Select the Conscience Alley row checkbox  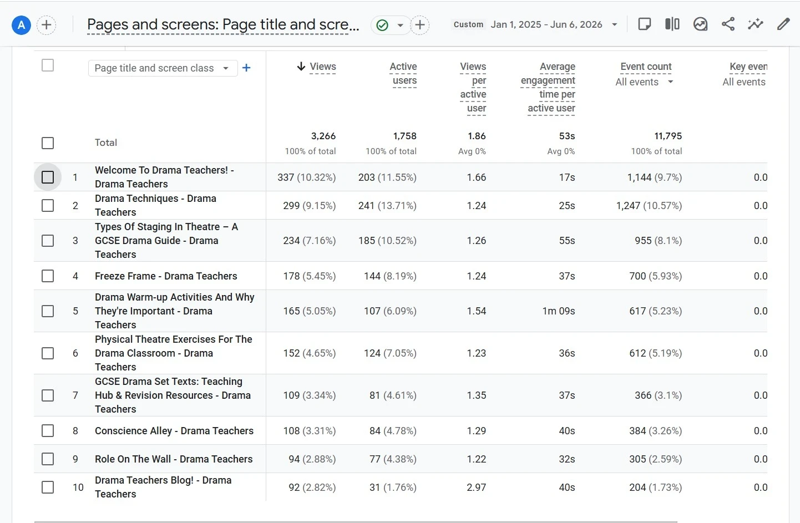48,430
